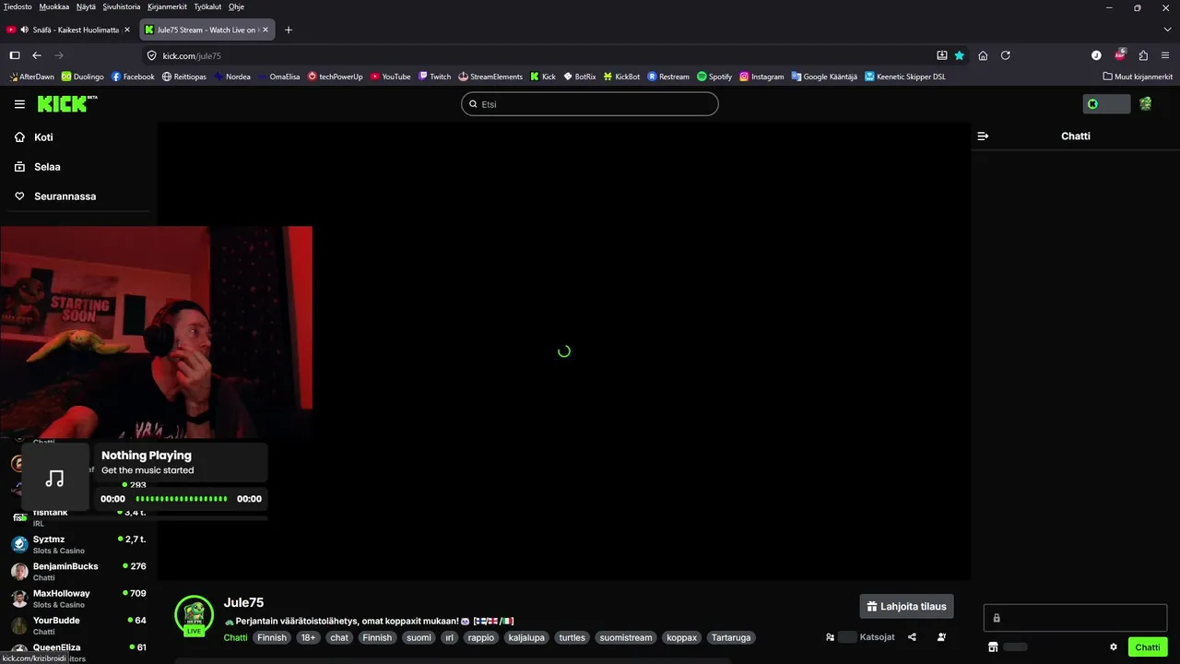1180x664 pixels.
Task: Click the turtles stream tag
Action: (572, 637)
